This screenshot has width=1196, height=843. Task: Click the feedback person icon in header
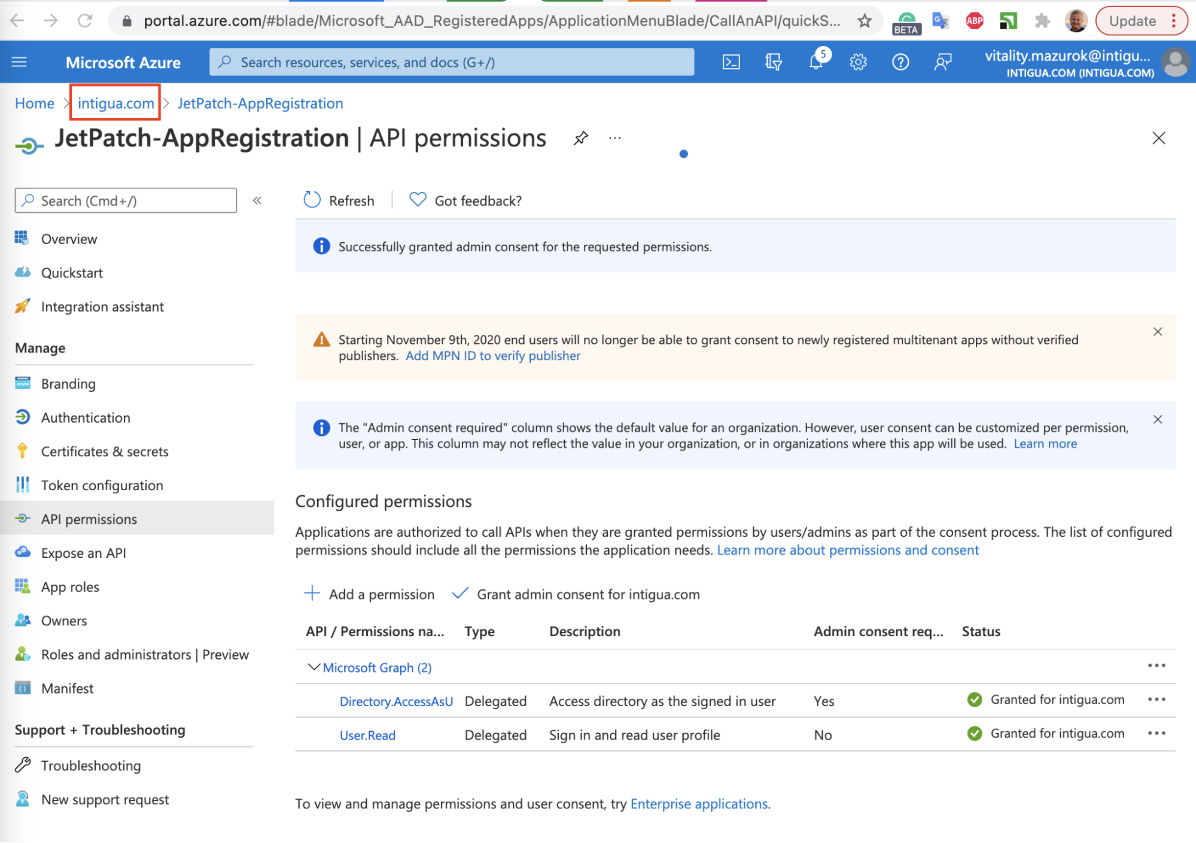pos(943,62)
